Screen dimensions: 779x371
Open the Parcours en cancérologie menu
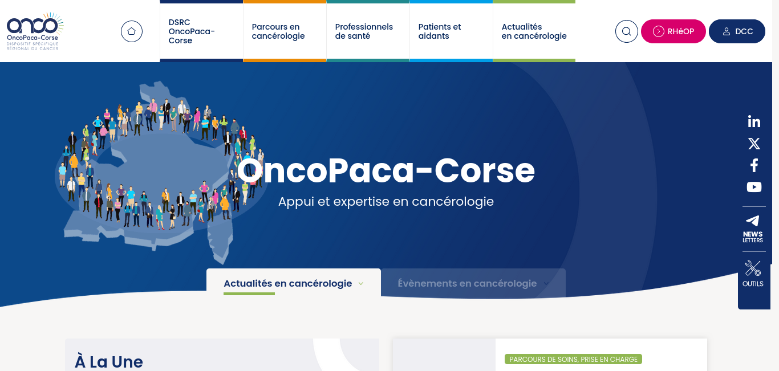coord(285,31)
